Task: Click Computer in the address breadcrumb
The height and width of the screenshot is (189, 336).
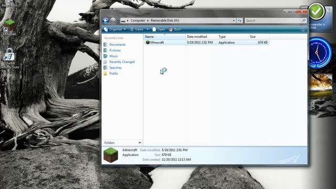Action: [x=138, y=20]
